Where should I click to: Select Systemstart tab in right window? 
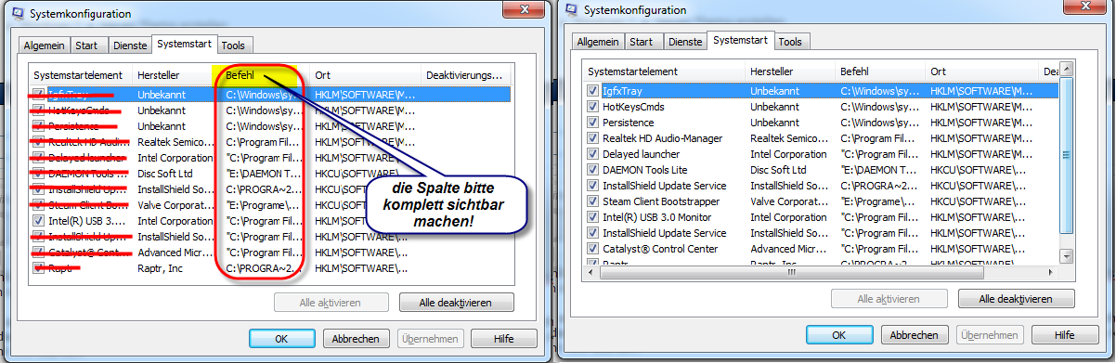click(x=740, y=41)
